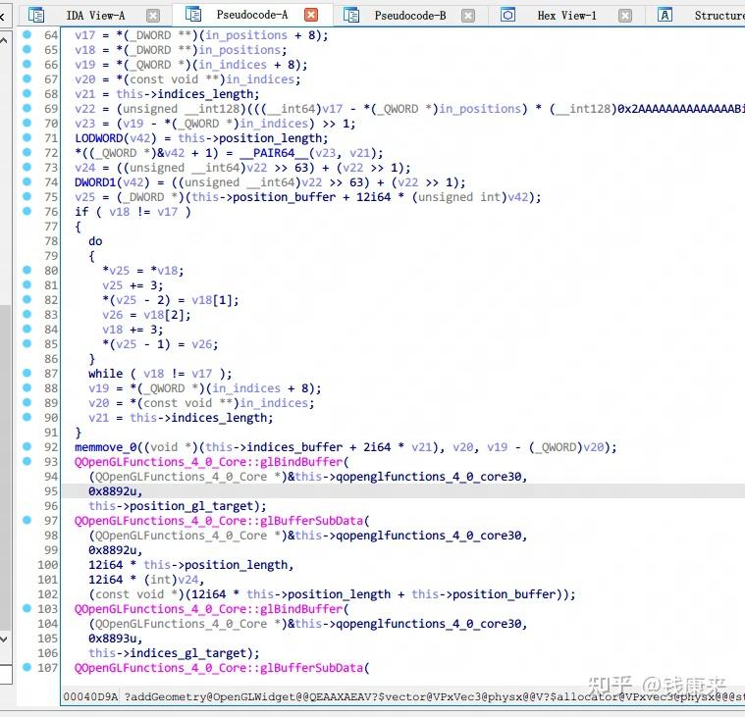The image size is (745, 717).
Task: Toggle breakpoint dot on line 93
Action: click(x=27, y=461)
